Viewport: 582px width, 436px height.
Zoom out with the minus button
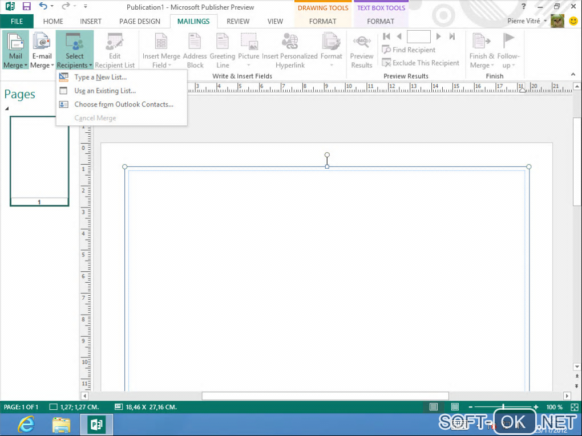tap(470, 407)
